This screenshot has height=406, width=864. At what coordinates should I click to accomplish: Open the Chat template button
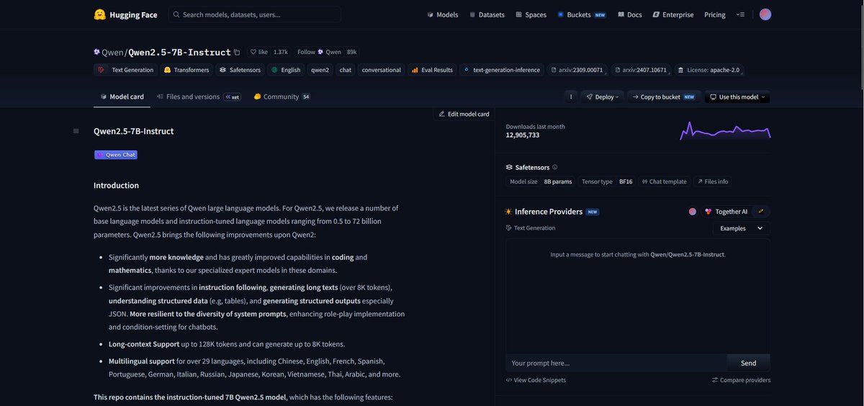point(664,181)
